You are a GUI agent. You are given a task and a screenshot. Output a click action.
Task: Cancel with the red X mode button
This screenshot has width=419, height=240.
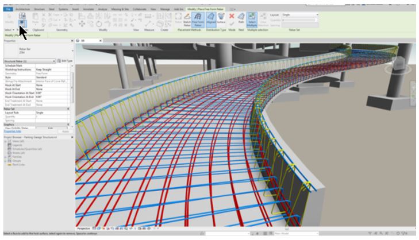[232, 16]
